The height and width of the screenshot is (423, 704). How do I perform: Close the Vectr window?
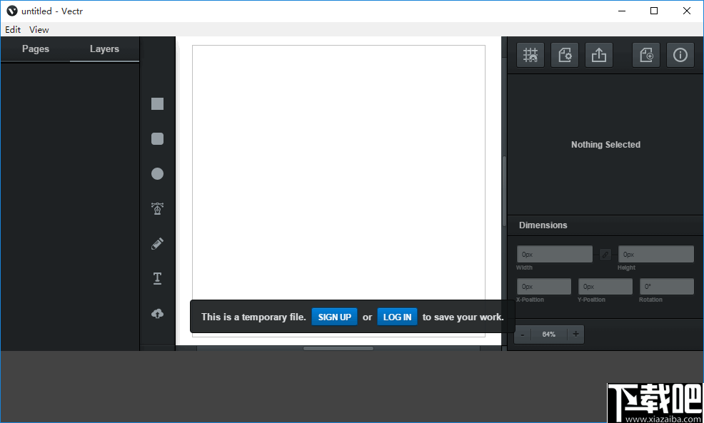[686, 11]
